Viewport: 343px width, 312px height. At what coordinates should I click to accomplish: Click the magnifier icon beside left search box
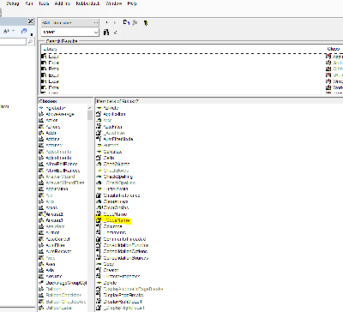tap(30, 42)
